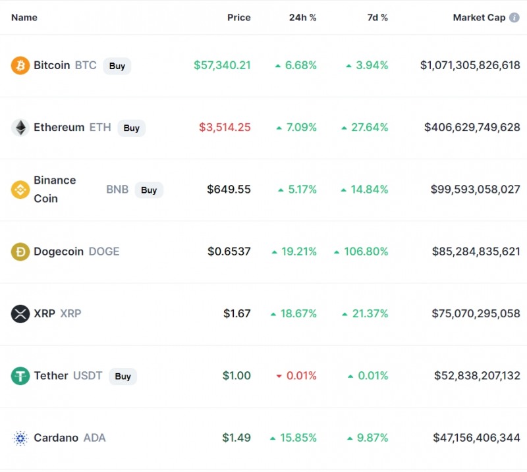
Task: Open the XRP coin page link
Action: (44, 314)
